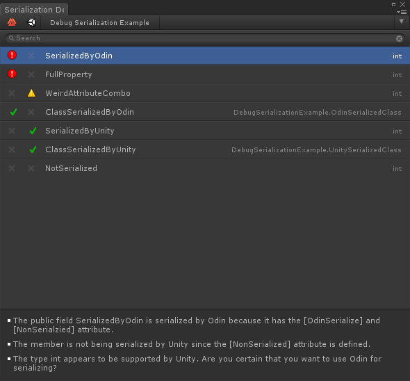The width and height of the screenshot is (410, 381).
Task: Select the FullProperty member row
Action: point(205,74)
